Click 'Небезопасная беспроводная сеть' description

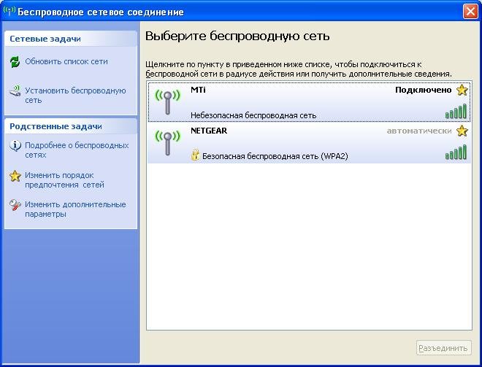(253, 115)
